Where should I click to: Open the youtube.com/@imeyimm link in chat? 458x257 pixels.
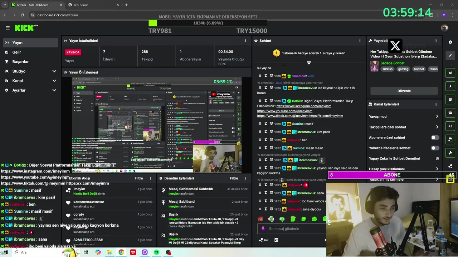pos(284,111)
